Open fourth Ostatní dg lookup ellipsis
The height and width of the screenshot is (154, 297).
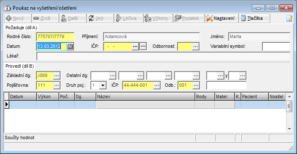[x=196, y=75]
